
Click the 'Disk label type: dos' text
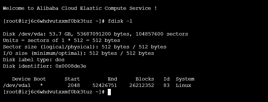34,60
